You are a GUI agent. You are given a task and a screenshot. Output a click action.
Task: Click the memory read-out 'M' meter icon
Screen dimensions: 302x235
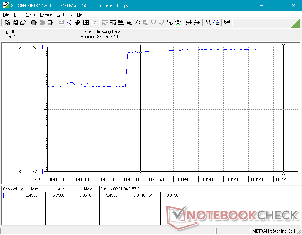coord(50,23)
